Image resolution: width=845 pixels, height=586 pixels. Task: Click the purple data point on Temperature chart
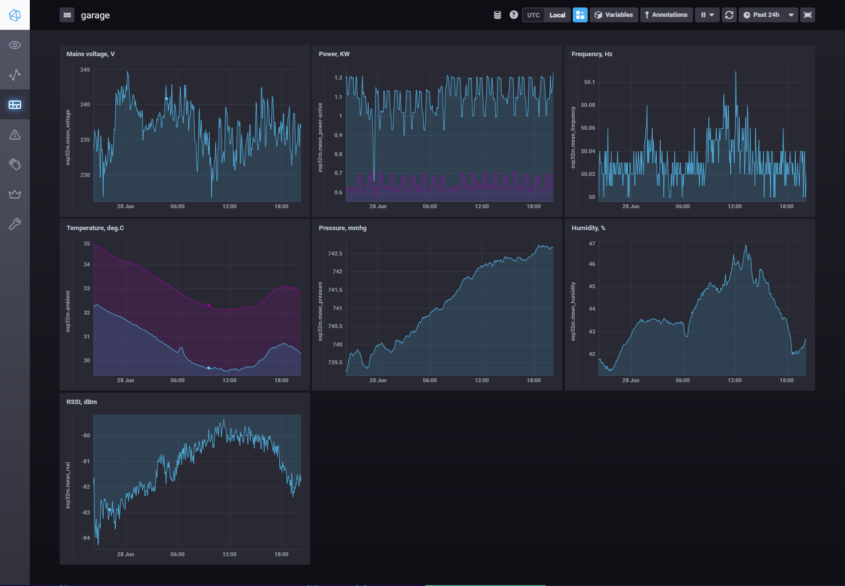click(x=209, y=305)
